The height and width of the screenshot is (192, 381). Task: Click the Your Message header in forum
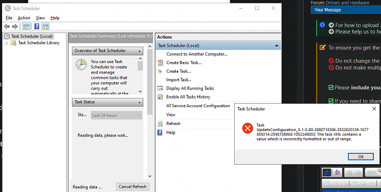[x=328, y=10]
